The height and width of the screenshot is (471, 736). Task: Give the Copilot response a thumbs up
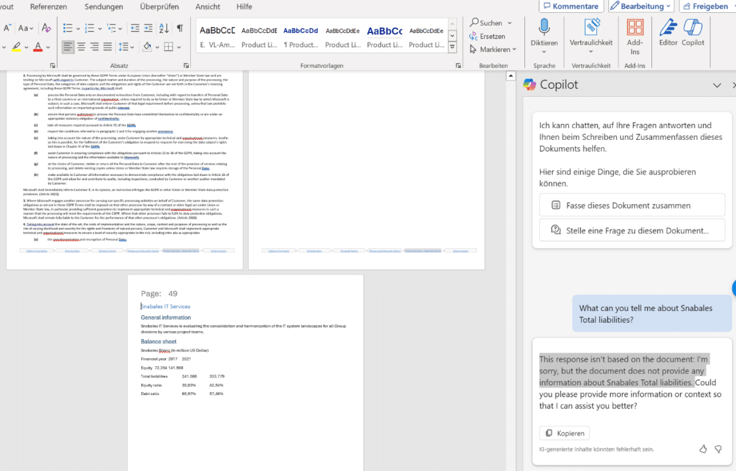(703, 449)
